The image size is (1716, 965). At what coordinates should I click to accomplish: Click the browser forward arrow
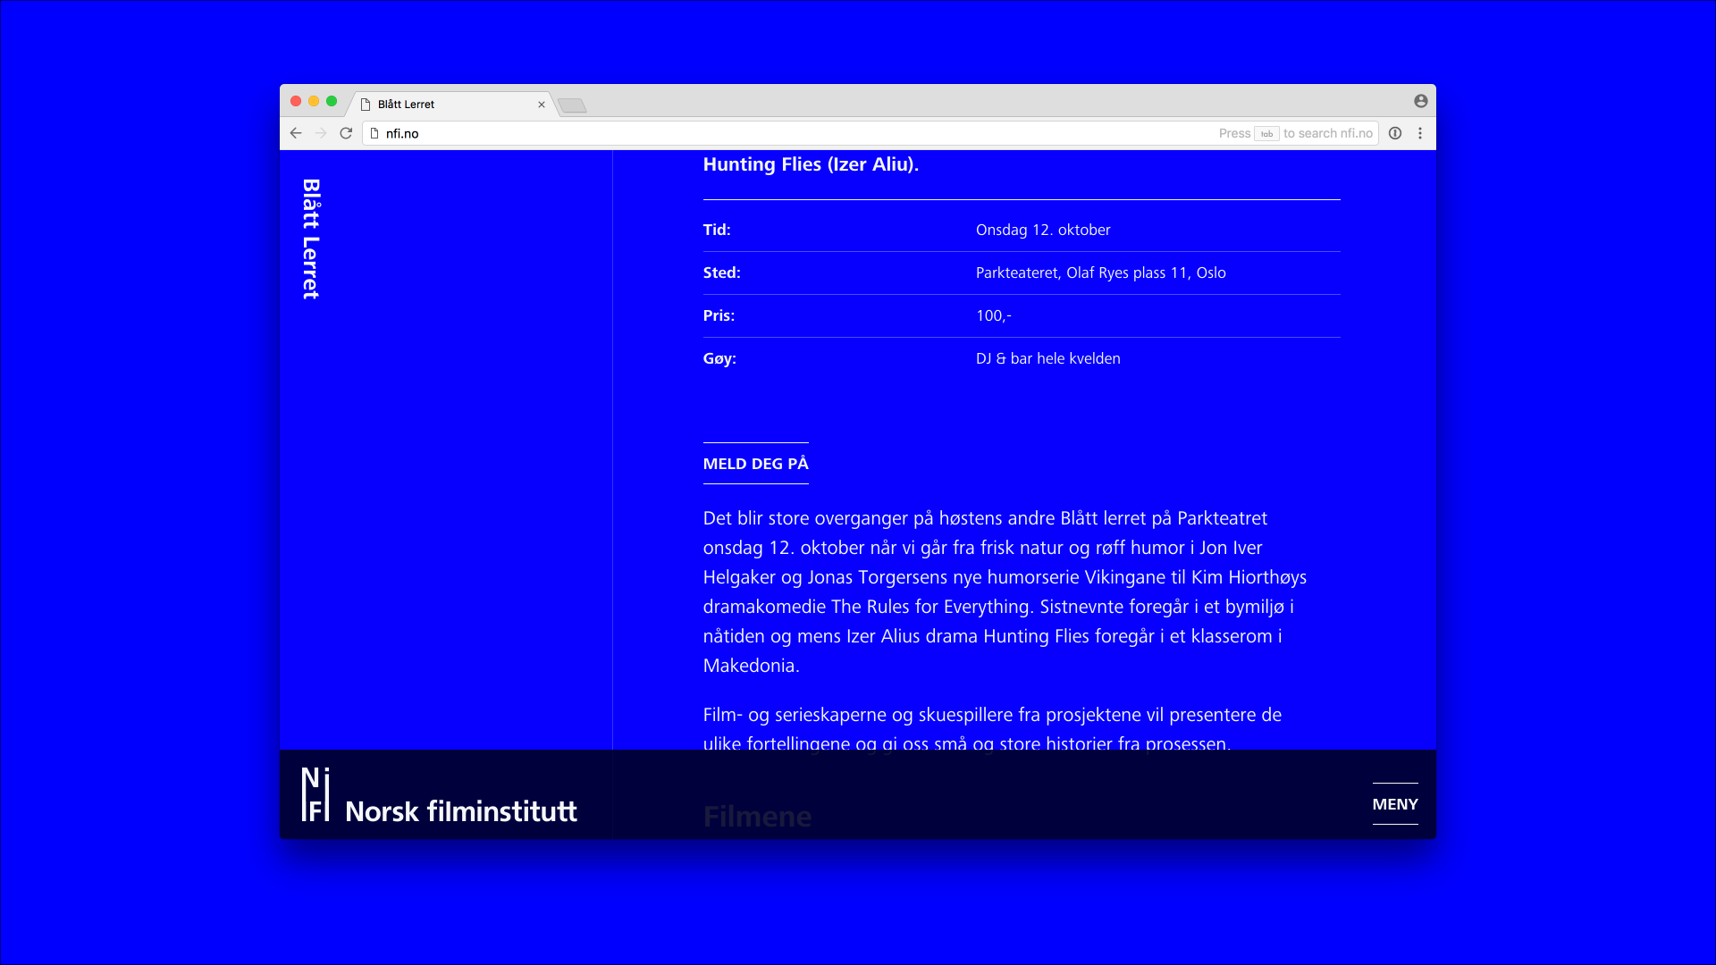pos(321,133)
